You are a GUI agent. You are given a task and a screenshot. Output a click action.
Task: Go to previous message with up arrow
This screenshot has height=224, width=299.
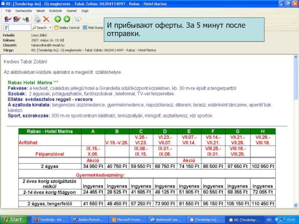click(58, 19)
